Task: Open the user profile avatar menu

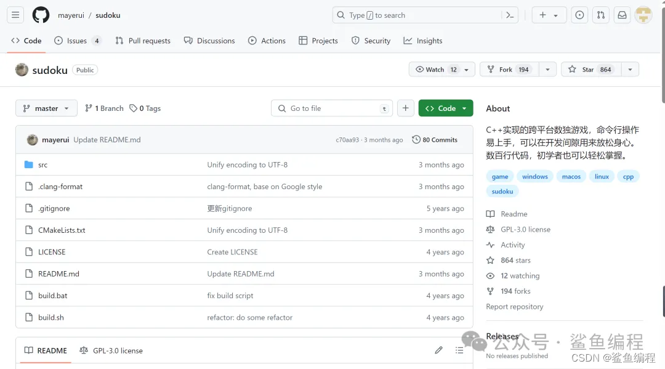Action: (x=643, y=15)
